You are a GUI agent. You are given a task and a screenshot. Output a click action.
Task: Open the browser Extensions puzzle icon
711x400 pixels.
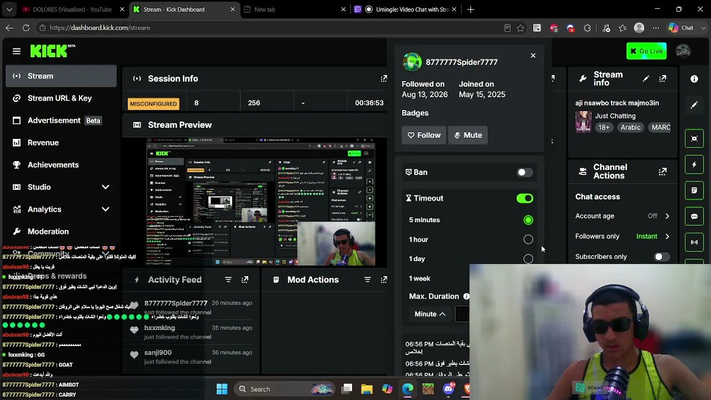pyautogui.click(x=588, y=28)
